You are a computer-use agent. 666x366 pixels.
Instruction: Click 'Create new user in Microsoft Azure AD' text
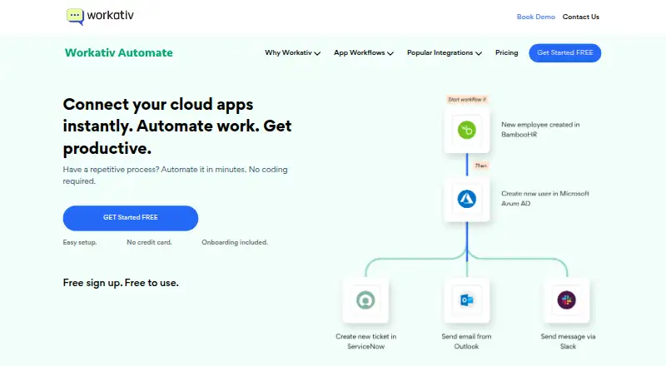tap(545, 198)
